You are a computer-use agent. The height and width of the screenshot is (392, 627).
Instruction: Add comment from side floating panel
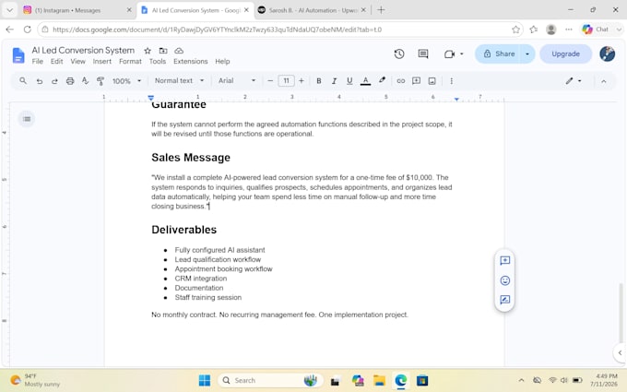click(504, 261)
